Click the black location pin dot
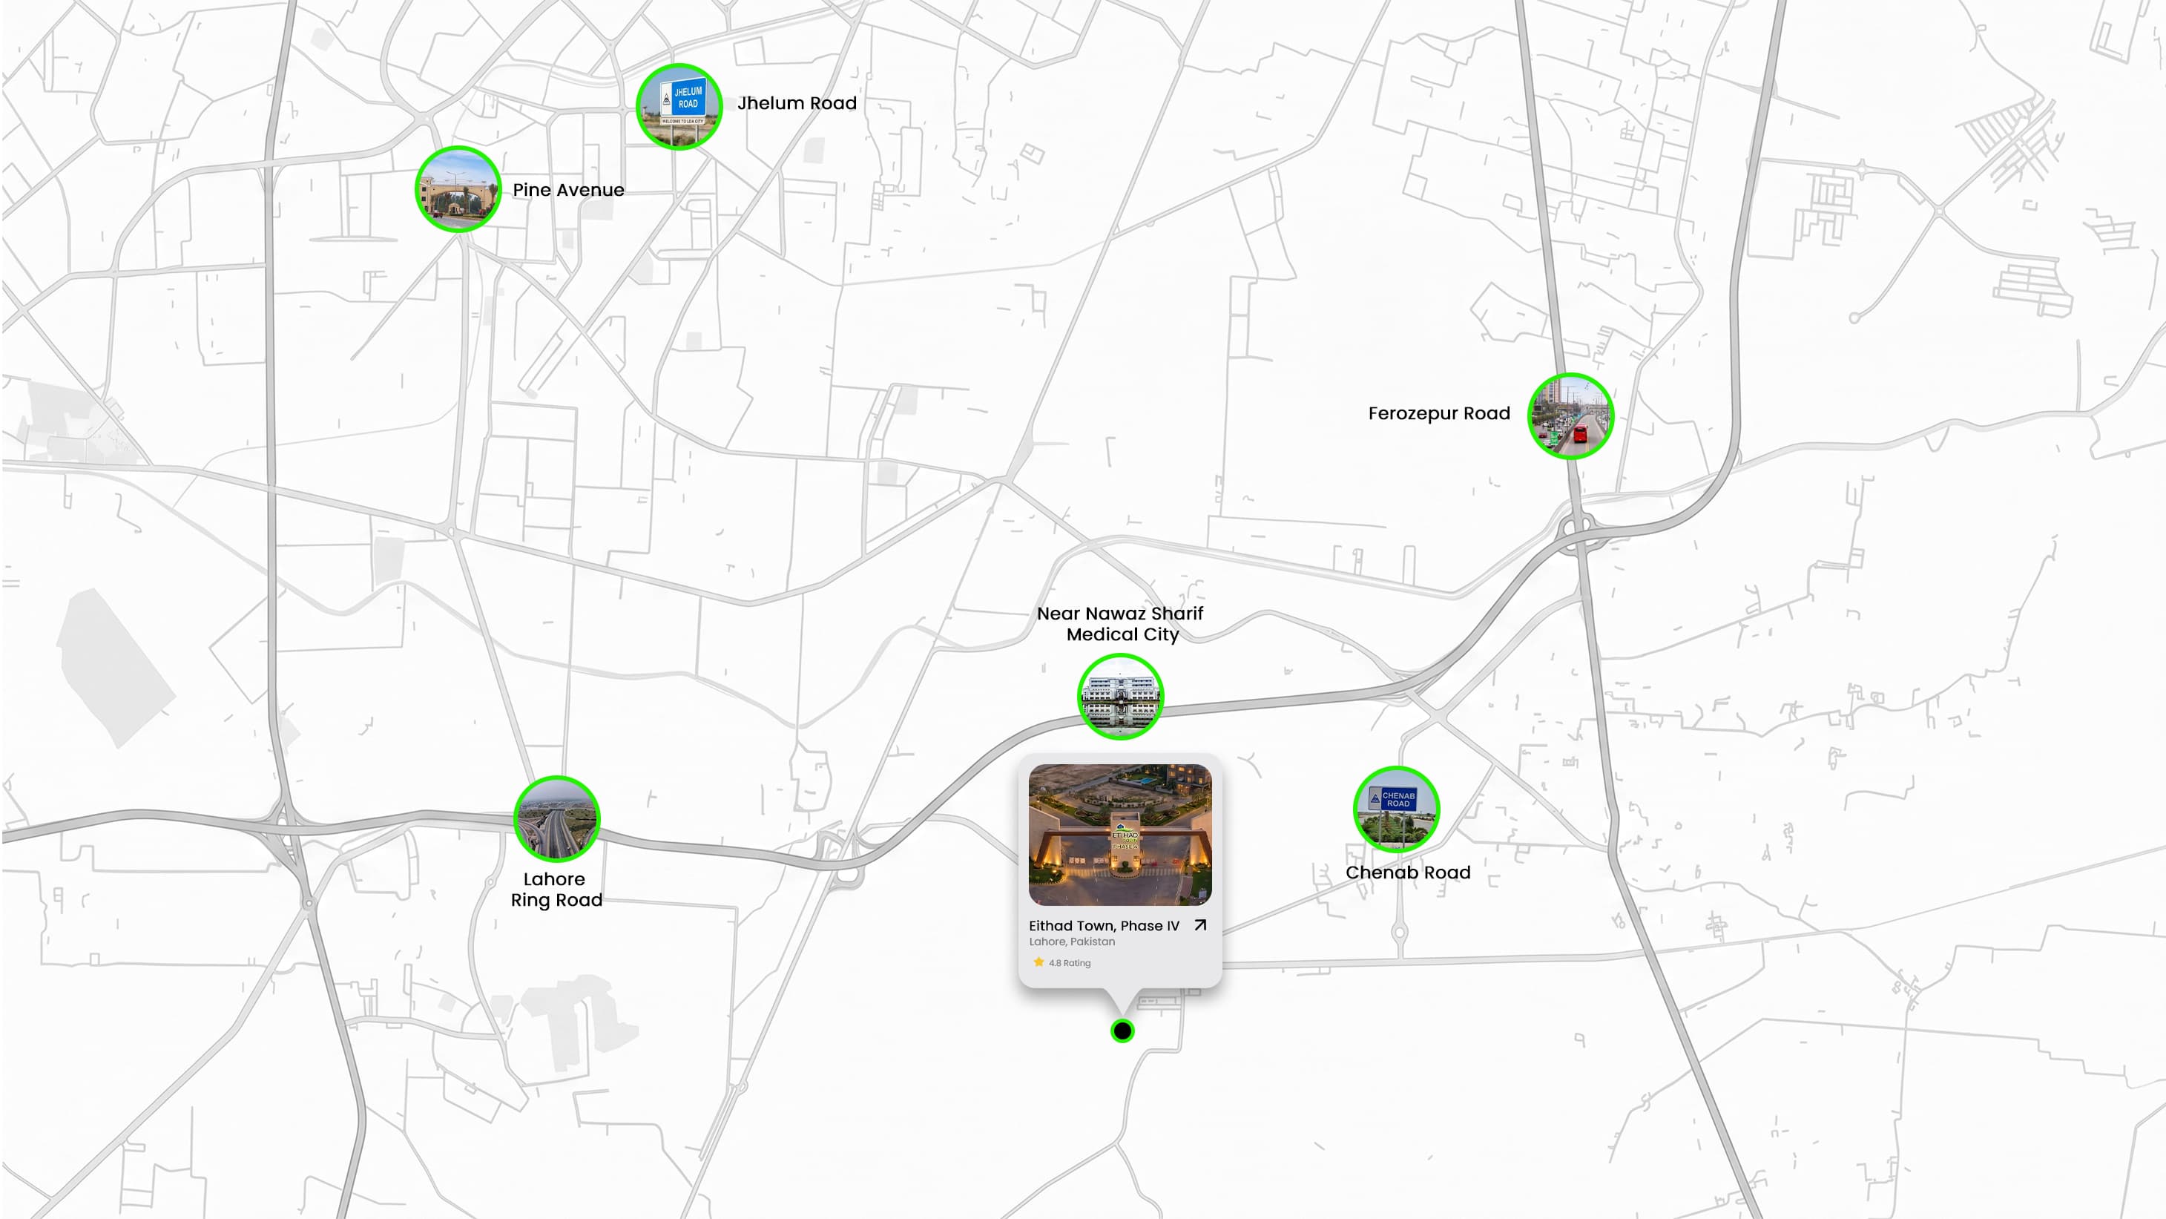2166x1219 pixels. click(1122, 1031)
